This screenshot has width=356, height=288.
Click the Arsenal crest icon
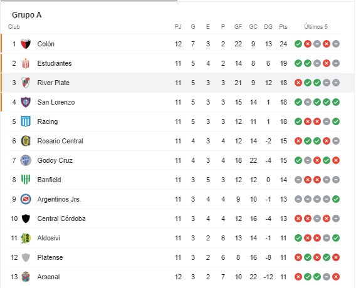click(26, 277)
